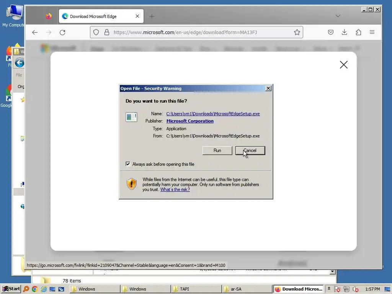Viewport: 392px width, 294px height.
Task: Launch Chrome from quick launch
Action: tap(35, 289)
